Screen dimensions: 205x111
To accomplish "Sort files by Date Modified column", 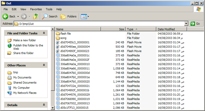I will pos(166,29).
